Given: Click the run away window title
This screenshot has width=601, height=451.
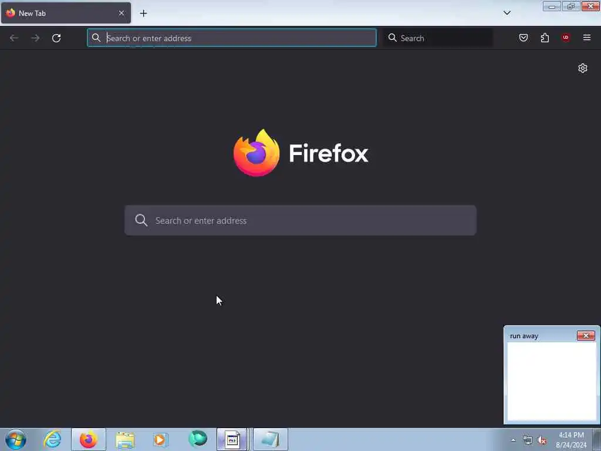Looking at the screenshot, I should tap(524, 336).
